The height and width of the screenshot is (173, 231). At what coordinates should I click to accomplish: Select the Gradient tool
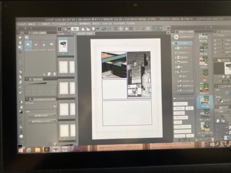(x=21, y=112)
